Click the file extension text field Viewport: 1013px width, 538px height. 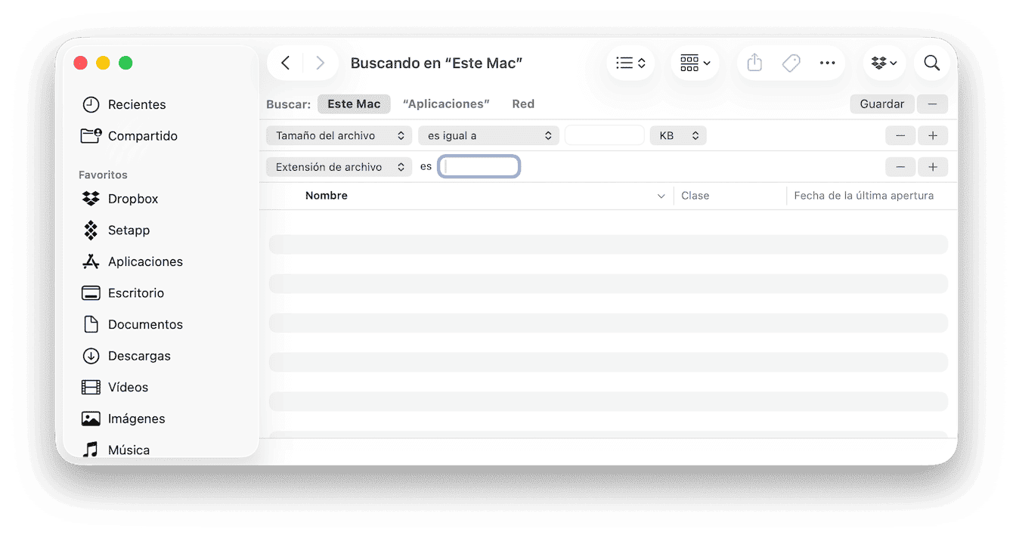pyautogui.click(x=479, y=167)
